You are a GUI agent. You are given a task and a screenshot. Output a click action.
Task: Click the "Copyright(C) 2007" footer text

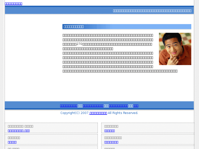coord(74,113)
